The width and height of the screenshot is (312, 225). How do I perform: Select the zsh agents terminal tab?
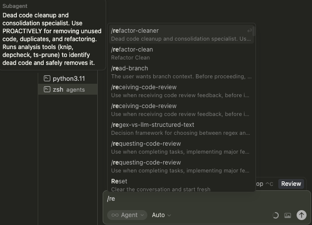(68, 90)
